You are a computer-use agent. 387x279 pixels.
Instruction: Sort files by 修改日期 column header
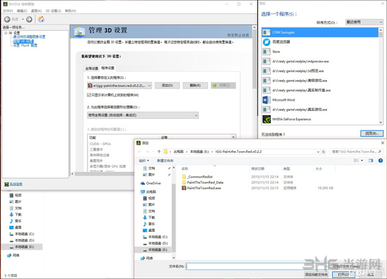pyautogui.click(x=257, y=169)
